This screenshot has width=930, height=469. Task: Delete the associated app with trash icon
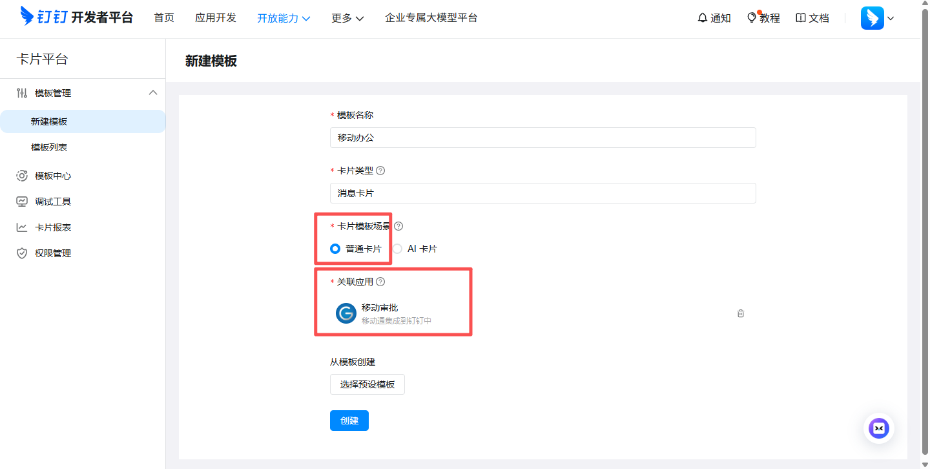[x=741, y=313]
